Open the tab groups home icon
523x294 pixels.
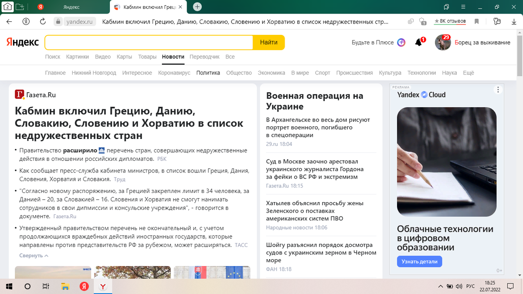coord(7,7)
